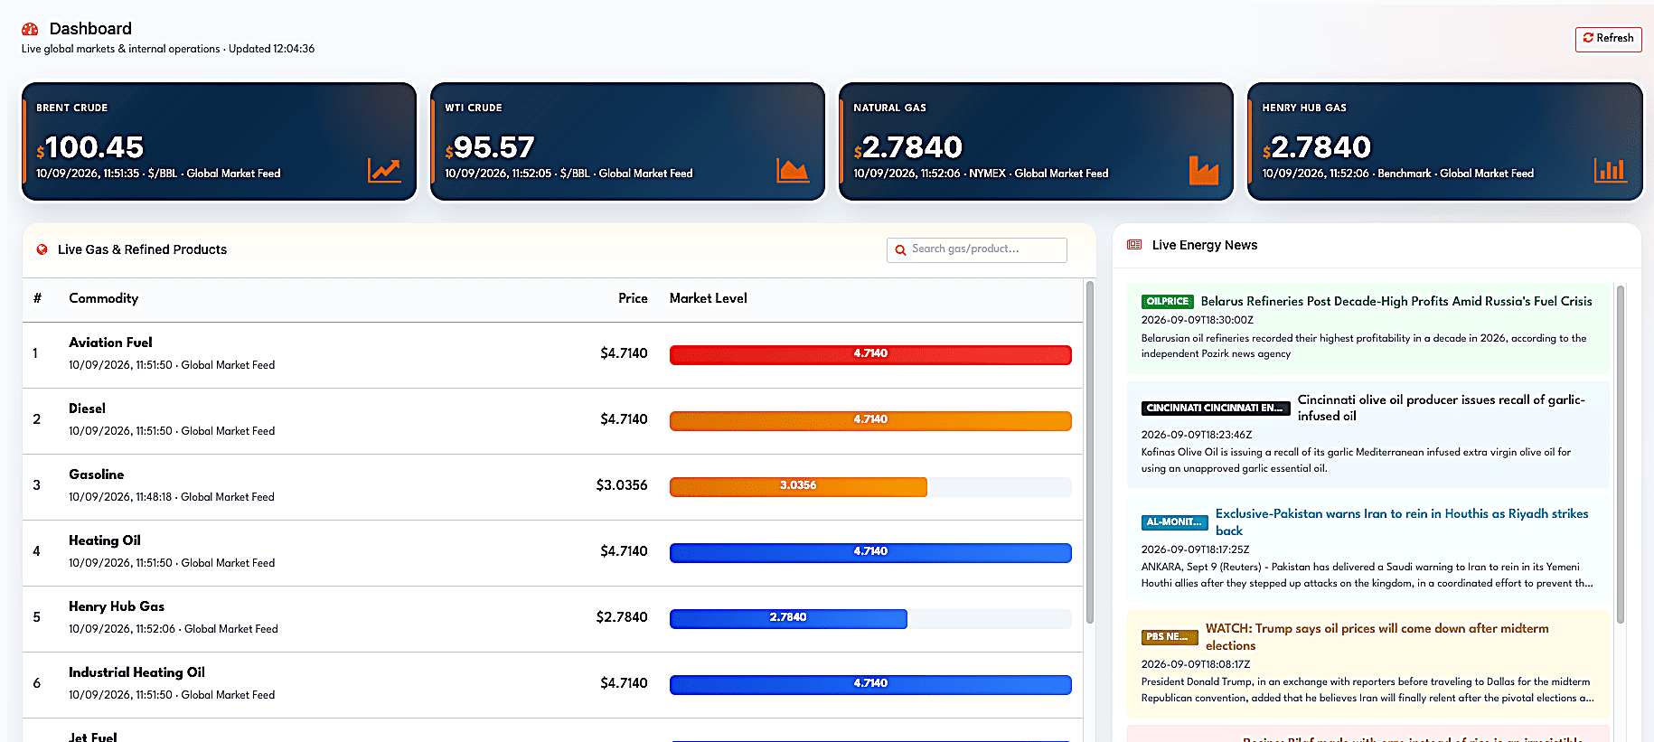Click the Aviation Fuel red market level bar
The height and width of the screenshot is (742, 1654).
[870, 354]
